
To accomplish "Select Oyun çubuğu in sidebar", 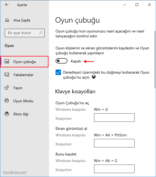I will click(x=25, y=62).
